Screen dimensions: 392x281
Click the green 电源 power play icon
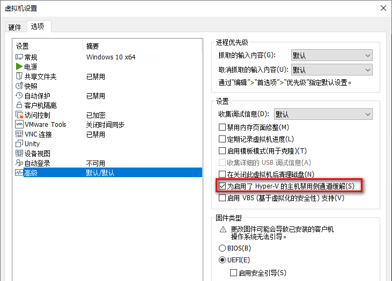coord(19,66)
